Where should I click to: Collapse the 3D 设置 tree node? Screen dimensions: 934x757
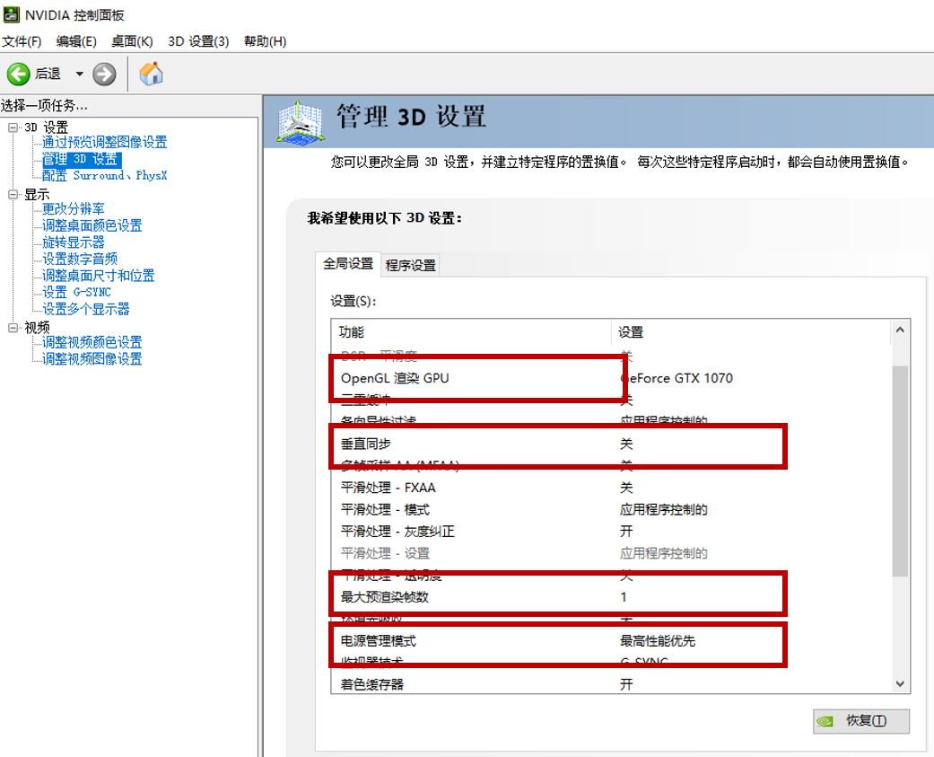13,127
